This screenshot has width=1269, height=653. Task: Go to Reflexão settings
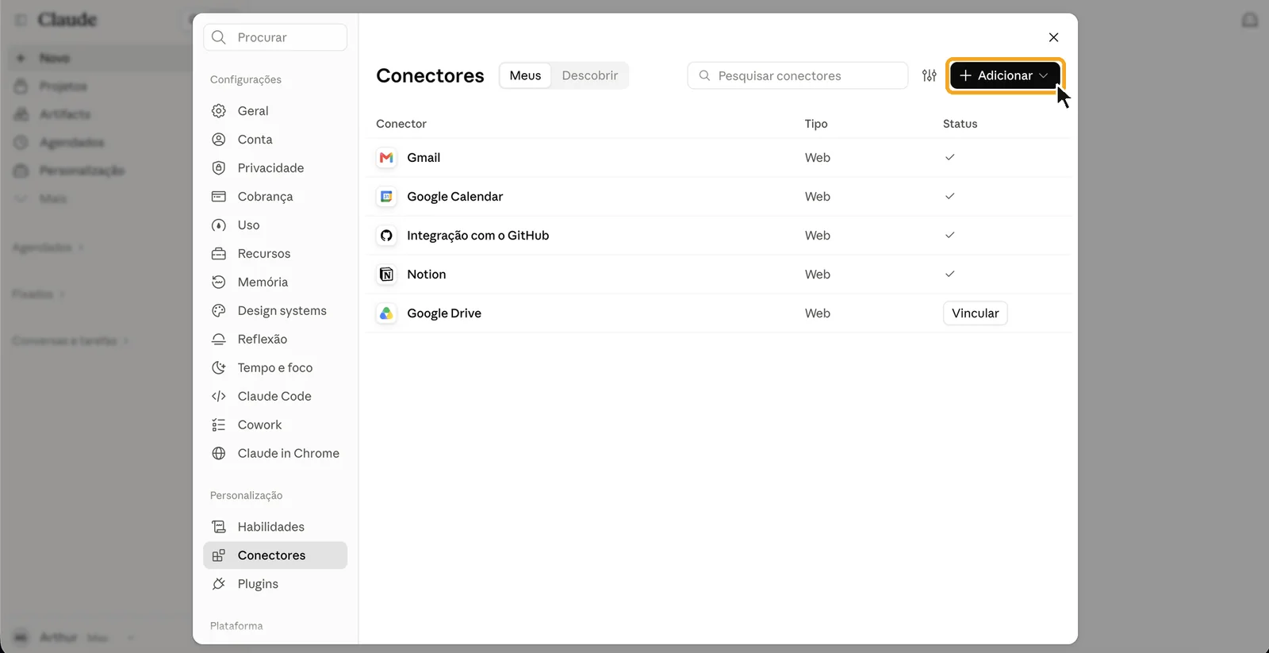coord(275,340)
